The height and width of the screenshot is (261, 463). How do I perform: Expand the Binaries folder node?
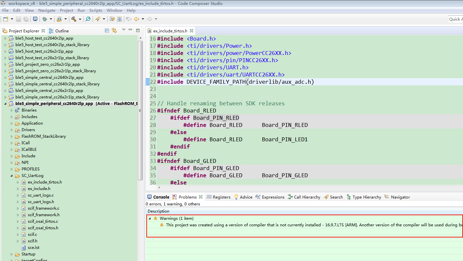[x=11, y=110]
